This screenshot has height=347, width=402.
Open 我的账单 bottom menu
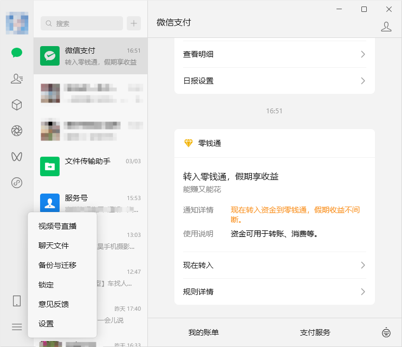click(204, 332)
